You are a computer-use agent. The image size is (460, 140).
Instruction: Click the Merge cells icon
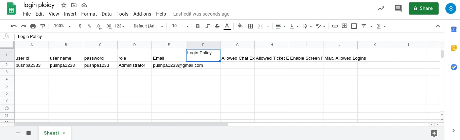tap(261, 26)
